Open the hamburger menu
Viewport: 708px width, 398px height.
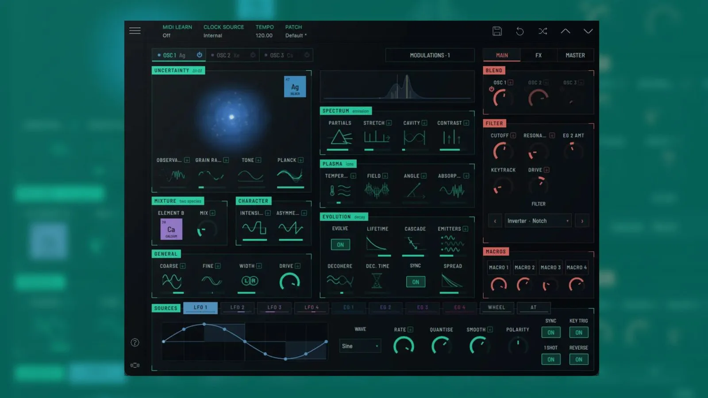(x=135, y=31)
